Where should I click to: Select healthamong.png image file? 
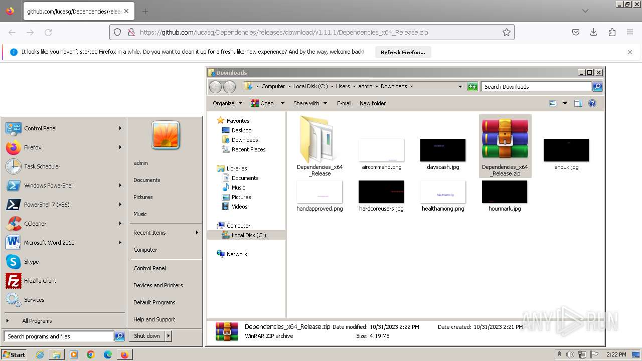[x=443, y=196]
